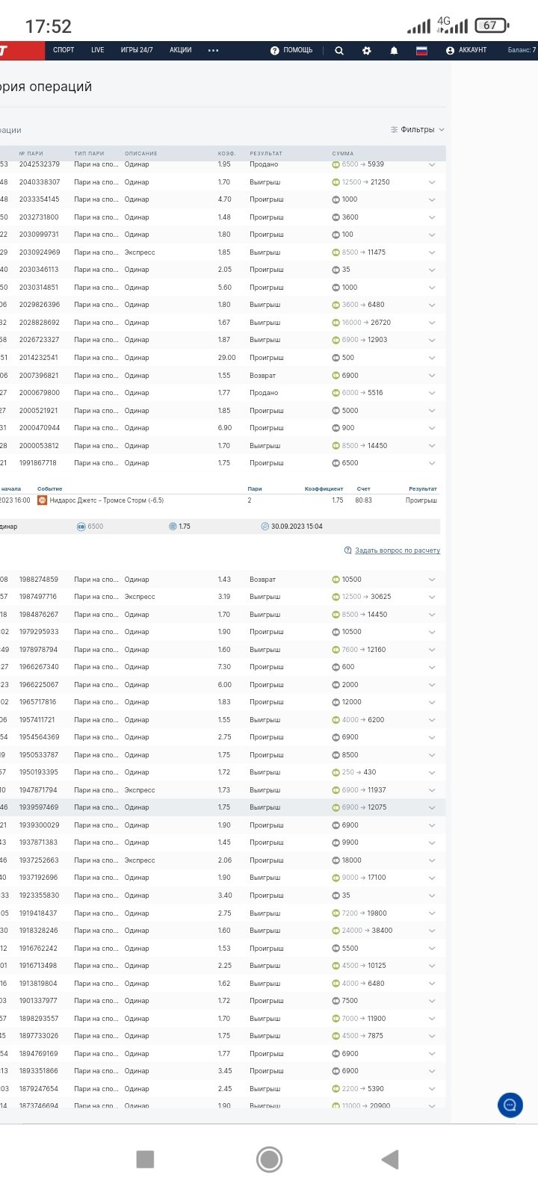Open settings gear in top bar
The height and width of the screenshot is (1195, 538).
366,51
